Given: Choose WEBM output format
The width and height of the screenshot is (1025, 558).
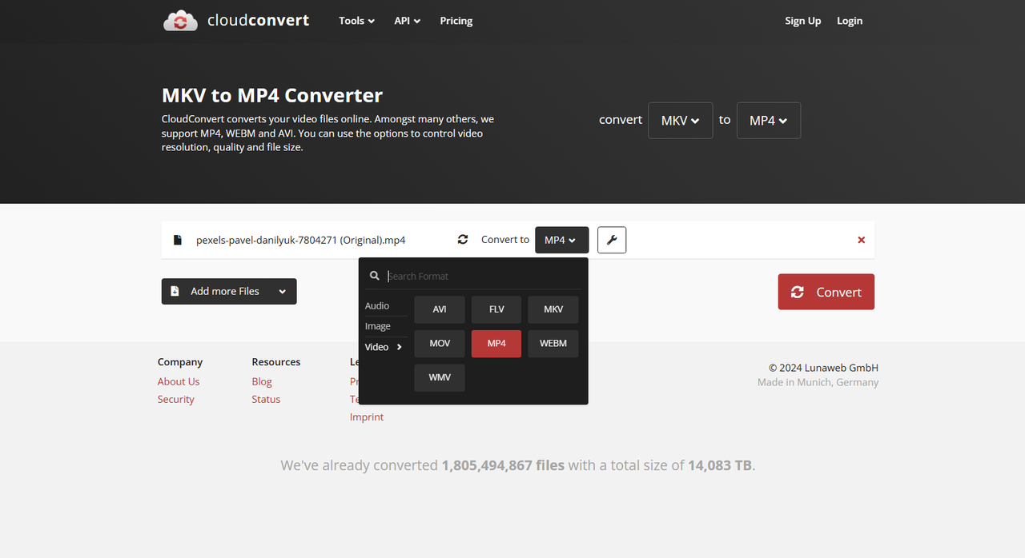Looking at the screenshot, I should point(553,344).
